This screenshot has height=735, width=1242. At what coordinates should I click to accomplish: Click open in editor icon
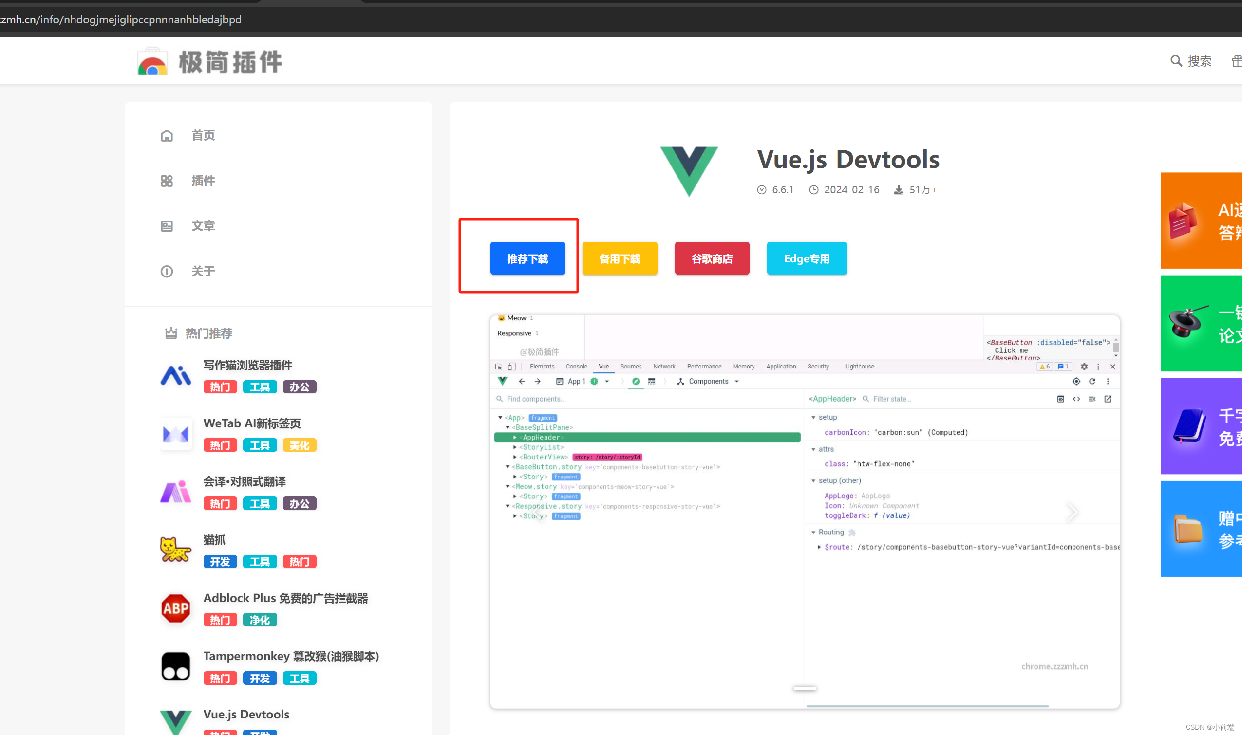pyautogui.click(x=1108, y=399)
